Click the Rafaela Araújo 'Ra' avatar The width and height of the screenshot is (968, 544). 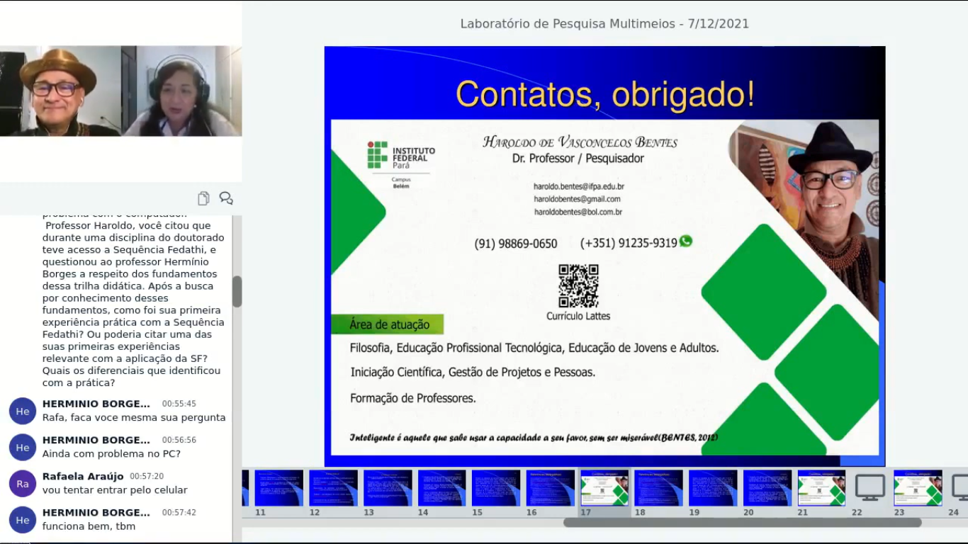[23, 483]
